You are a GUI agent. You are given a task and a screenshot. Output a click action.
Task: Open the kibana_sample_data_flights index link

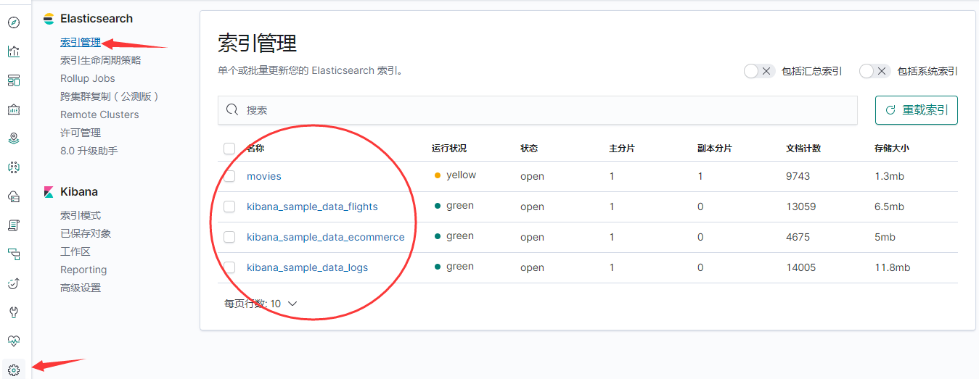coord(312,207)
